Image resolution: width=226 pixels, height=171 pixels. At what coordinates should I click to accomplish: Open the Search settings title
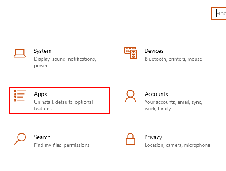(x=42, y=137)
